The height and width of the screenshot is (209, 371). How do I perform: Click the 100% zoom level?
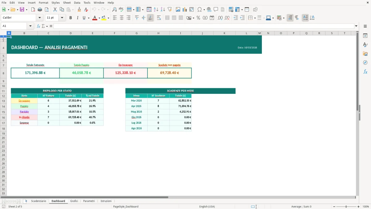(x=366, y=207)
